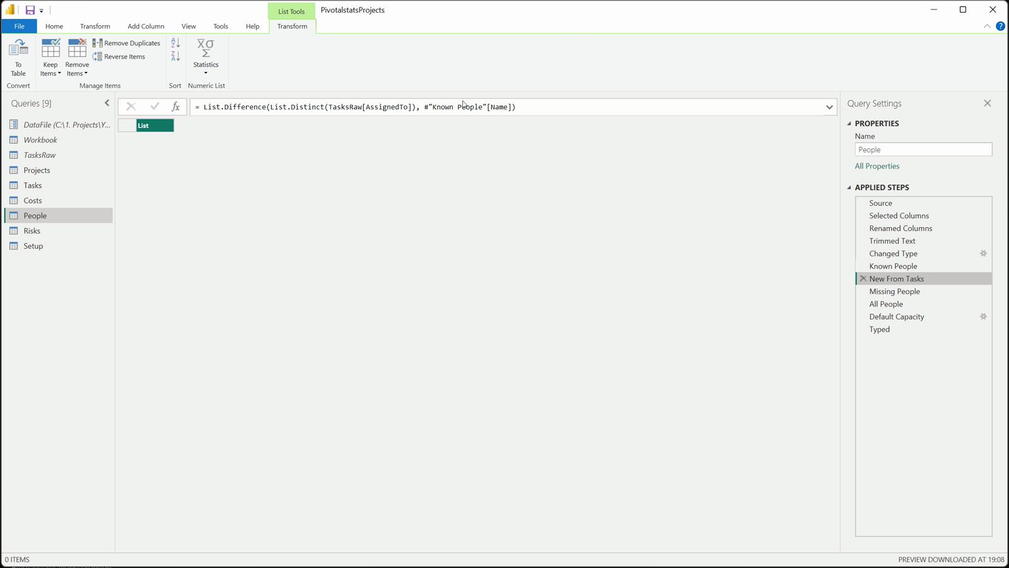This screenshot has width=1009, height=568.
Task: Confirm formula with checkmark icon
Action: tap(155, 107)
